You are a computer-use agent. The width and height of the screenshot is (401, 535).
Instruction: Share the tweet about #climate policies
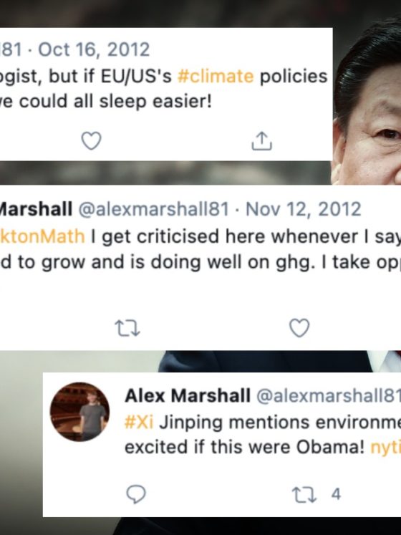[x=262, y=140]
